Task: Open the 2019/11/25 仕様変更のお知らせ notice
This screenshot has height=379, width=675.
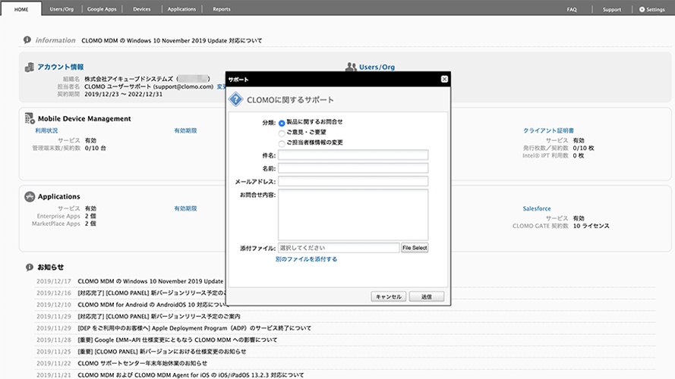Action: (162, 352)
